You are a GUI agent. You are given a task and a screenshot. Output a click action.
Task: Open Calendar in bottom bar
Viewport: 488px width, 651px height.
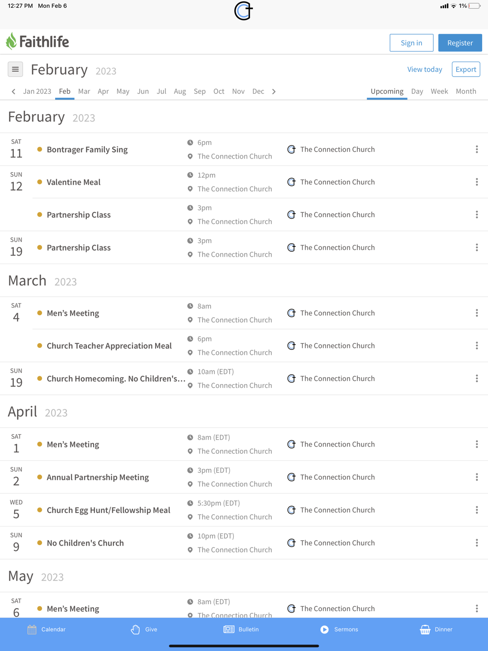[x=46, y=630]
